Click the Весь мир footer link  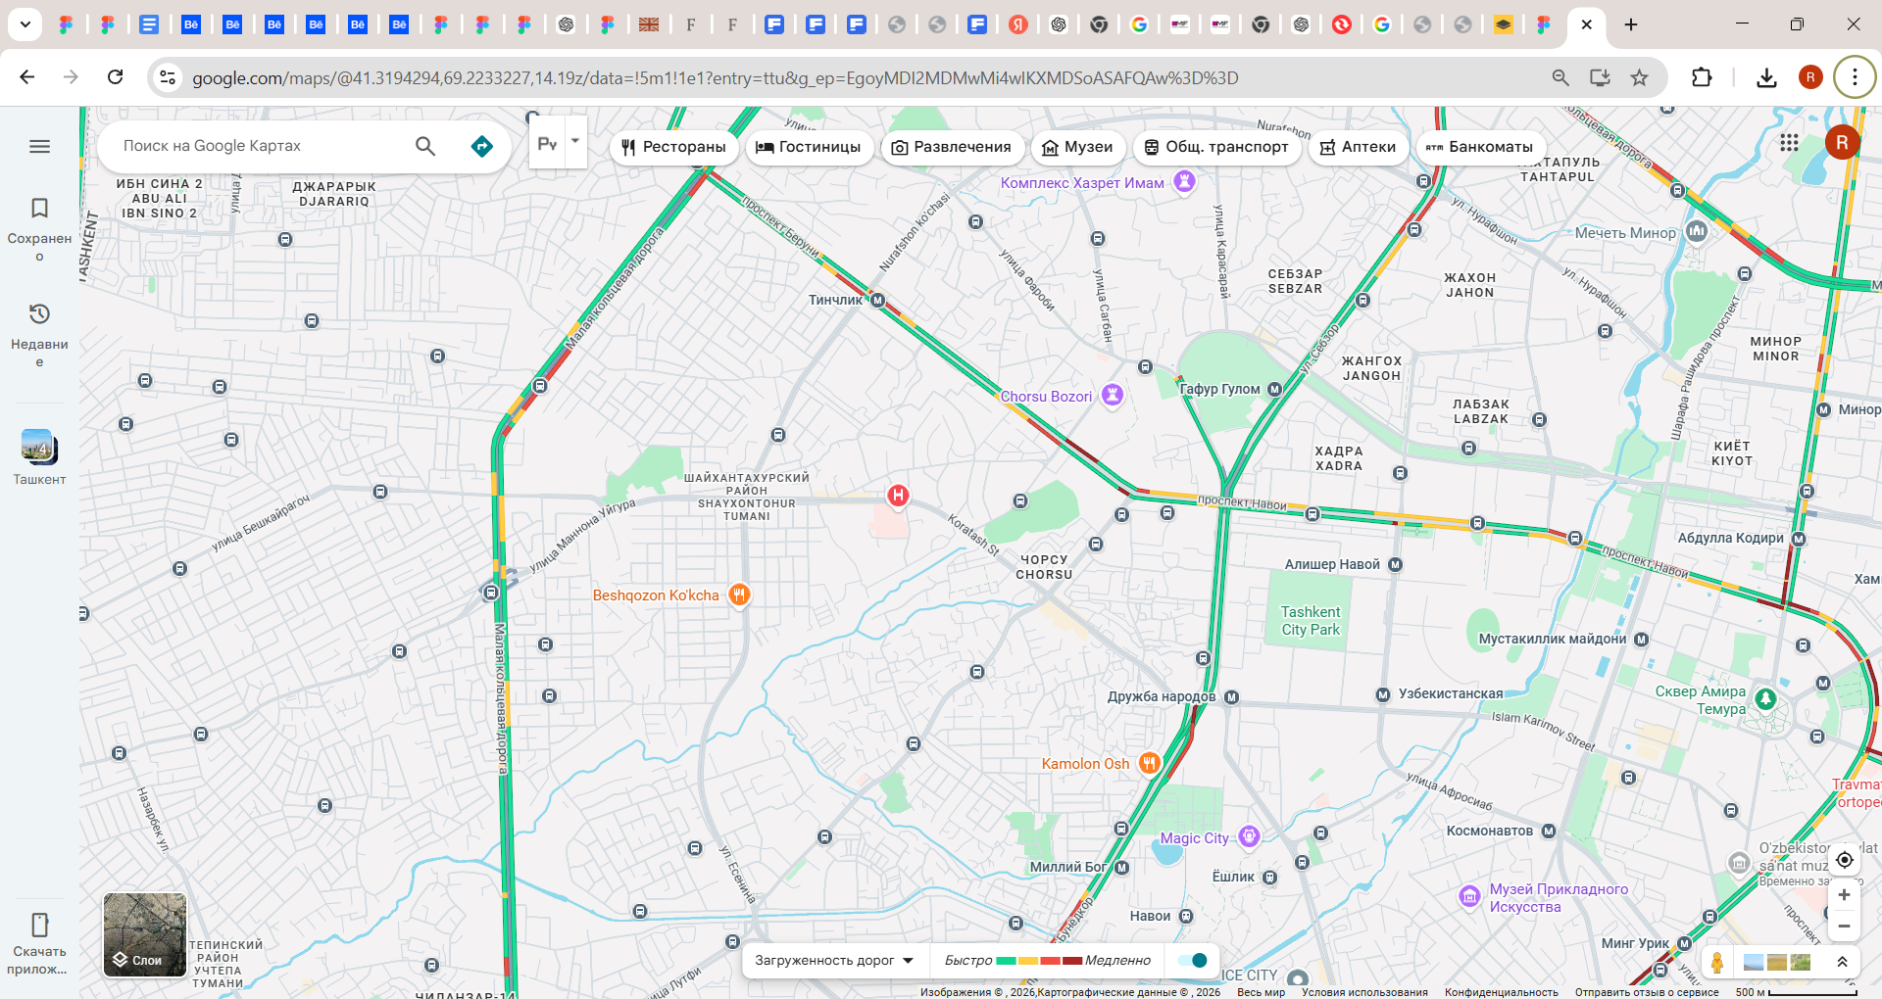[1261, 992]
